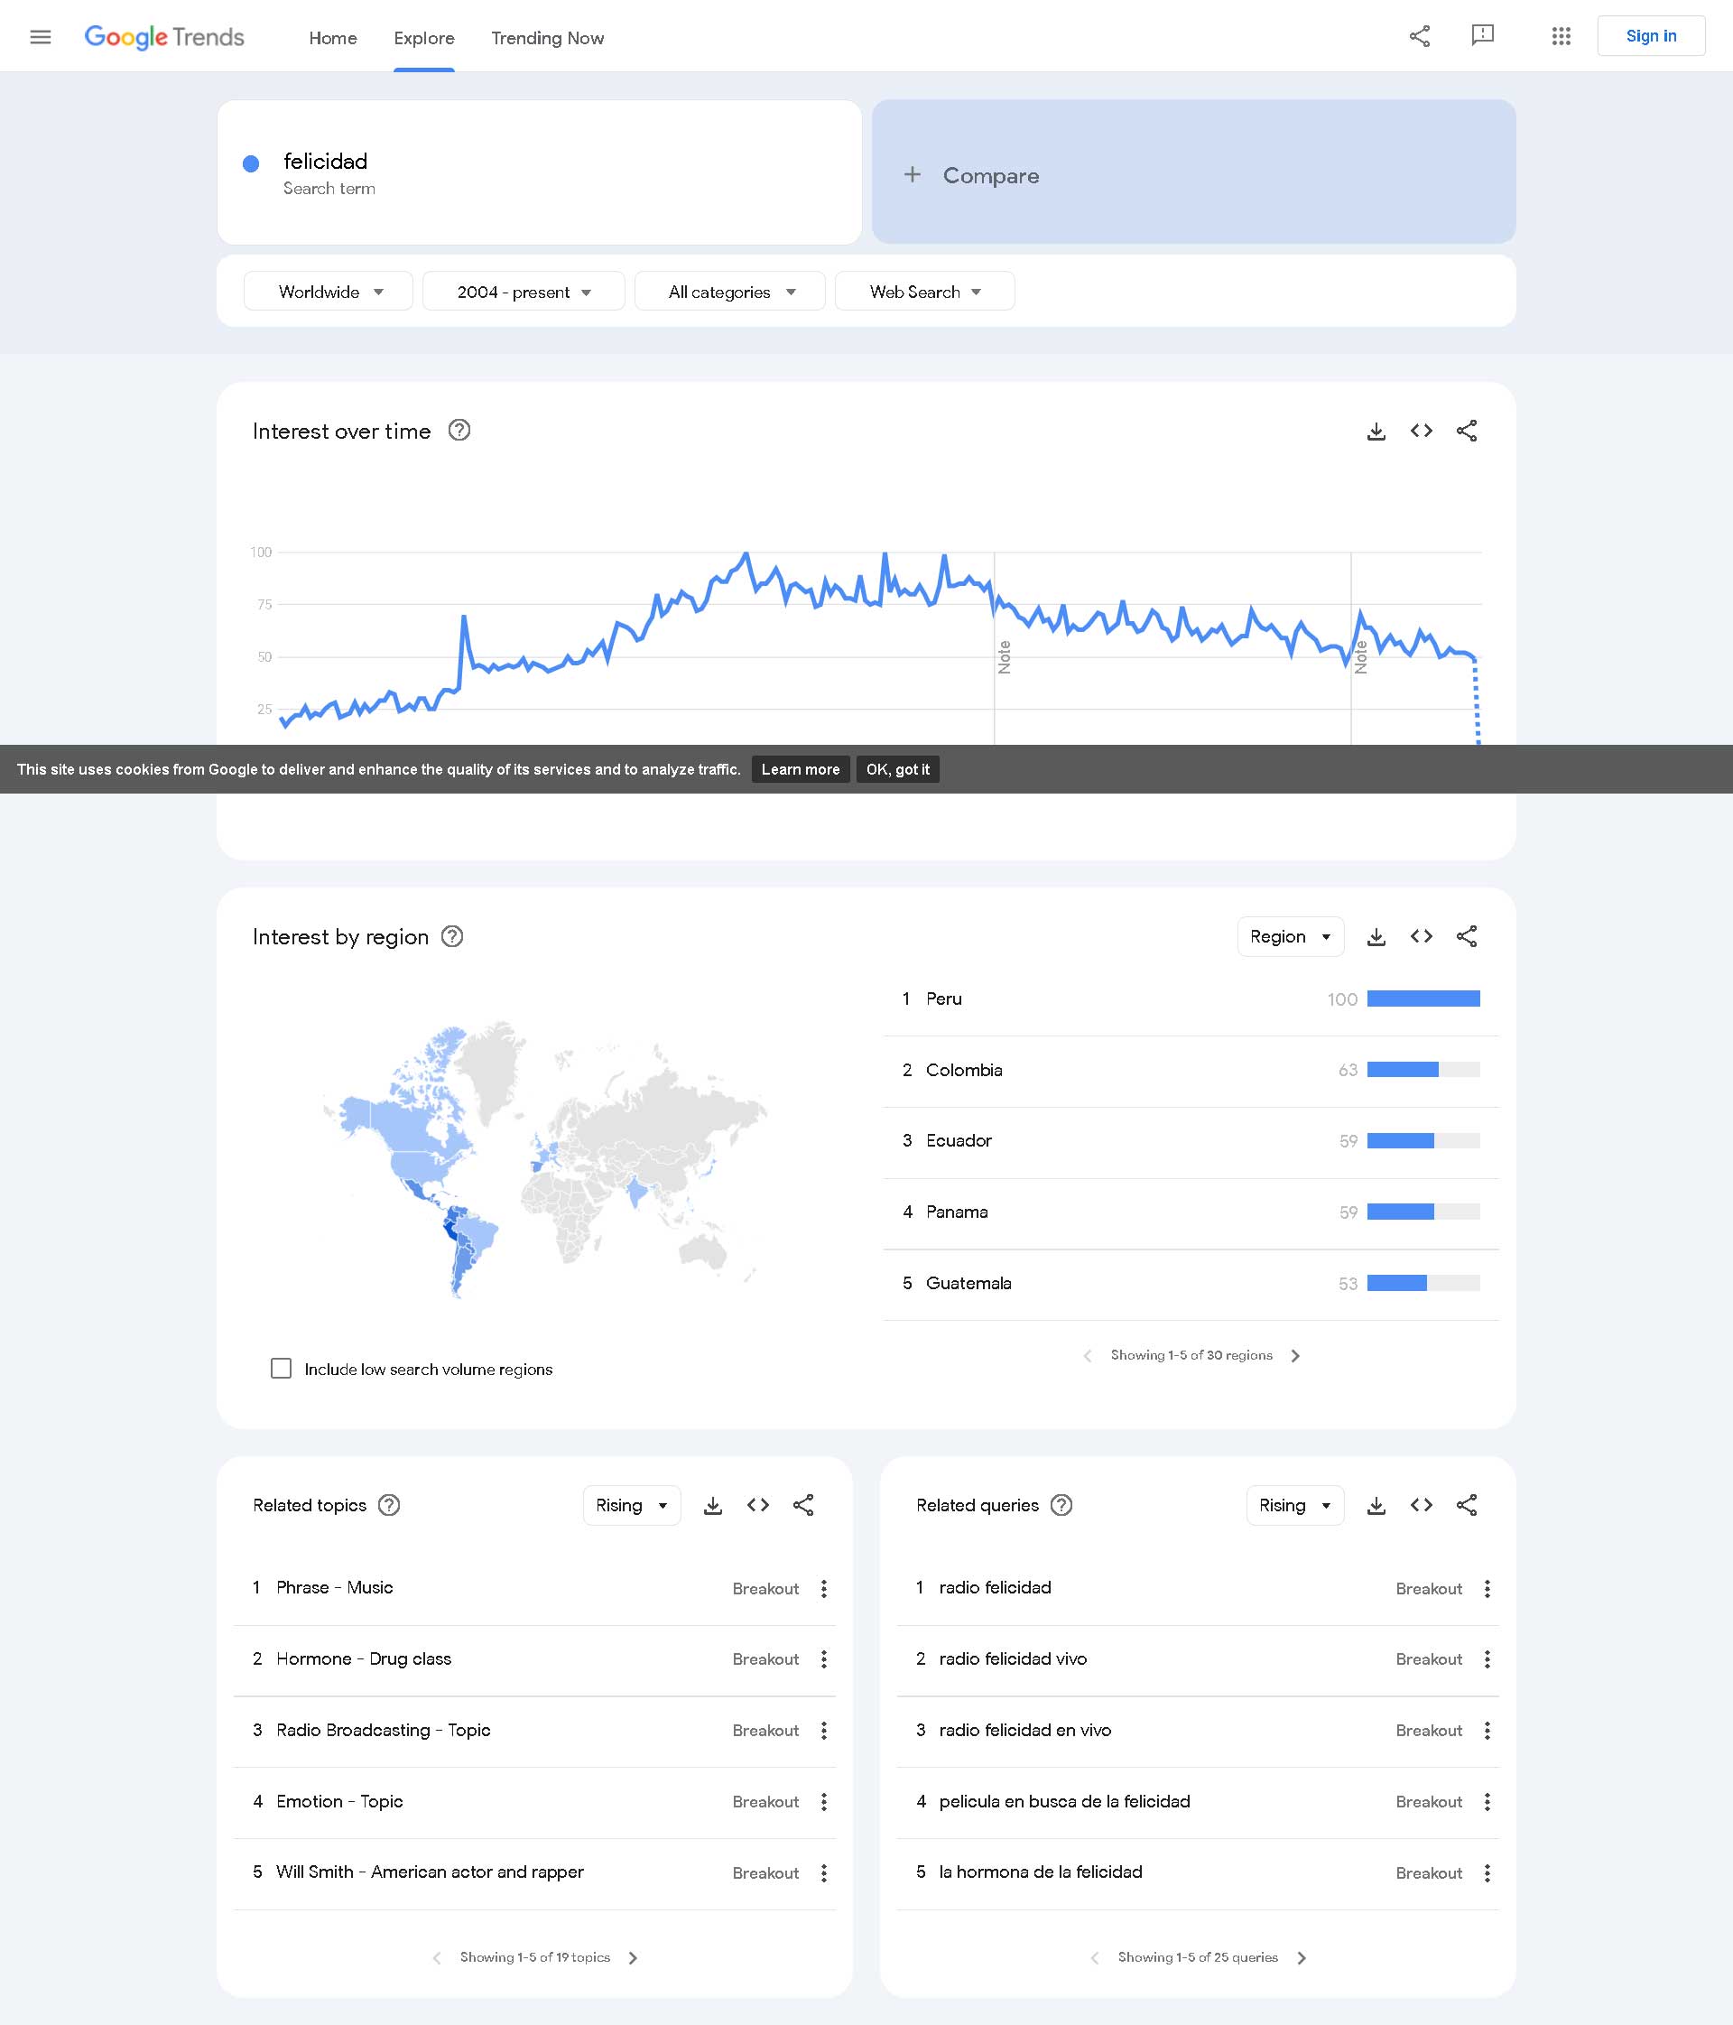Click the blue felicidad term color dot
This screenshot has width=1733, height=2025.
(251, 163)
